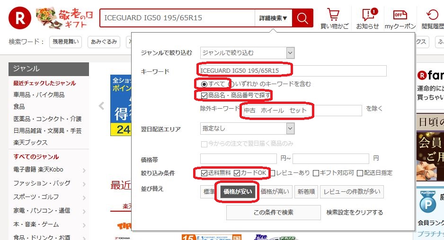Open the 楽天ブックス genre link
This screenshot has height=240, width=444.
pos(30,143)
